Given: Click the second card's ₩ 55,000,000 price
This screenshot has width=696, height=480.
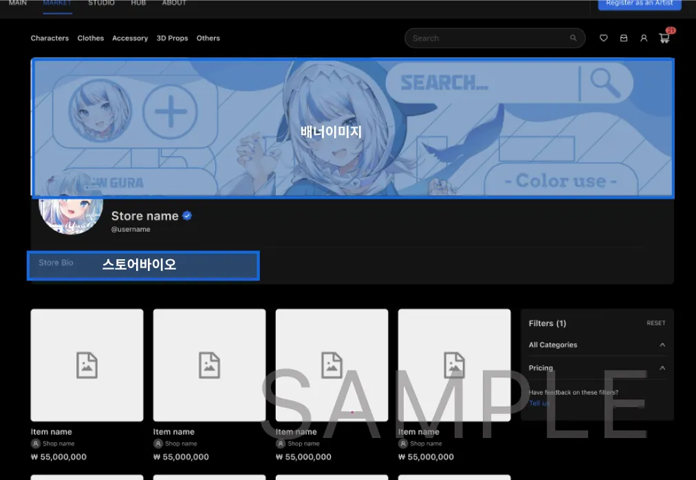Looking at the screenshot, I should (181, 457).
